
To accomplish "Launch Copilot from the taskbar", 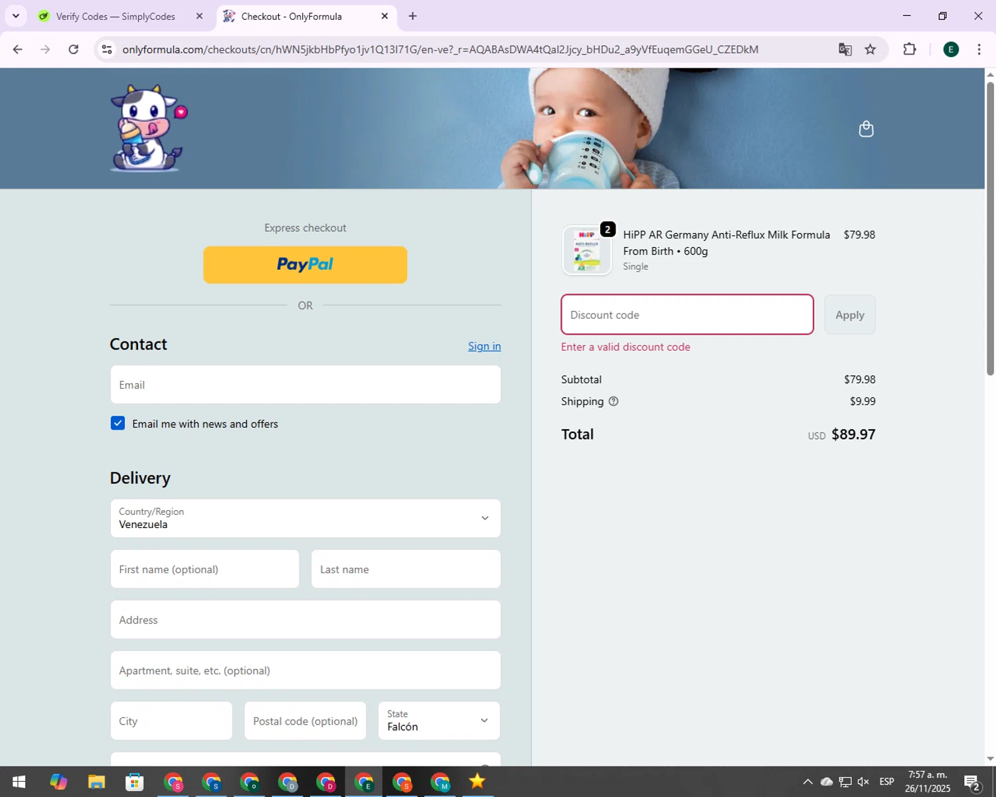I will (58, 782).
